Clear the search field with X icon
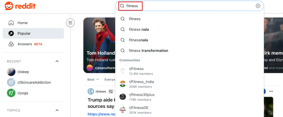Viewport: 283px width, 117px height. pyautogui.click(x=258, y=6)
